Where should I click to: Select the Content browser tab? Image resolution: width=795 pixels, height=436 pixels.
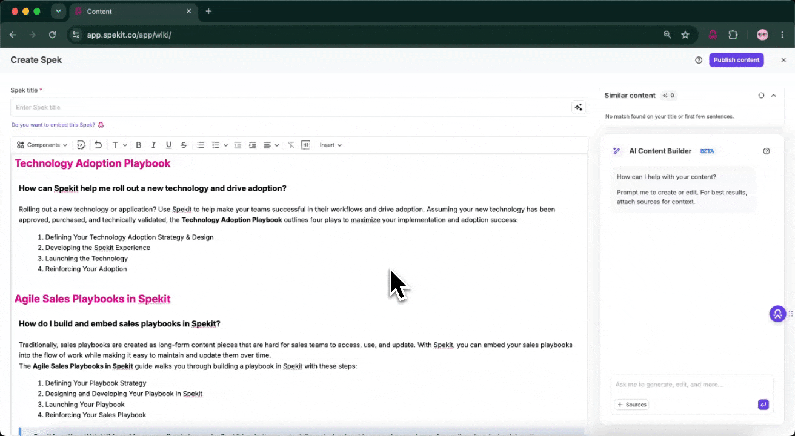[x=134, y=12]
